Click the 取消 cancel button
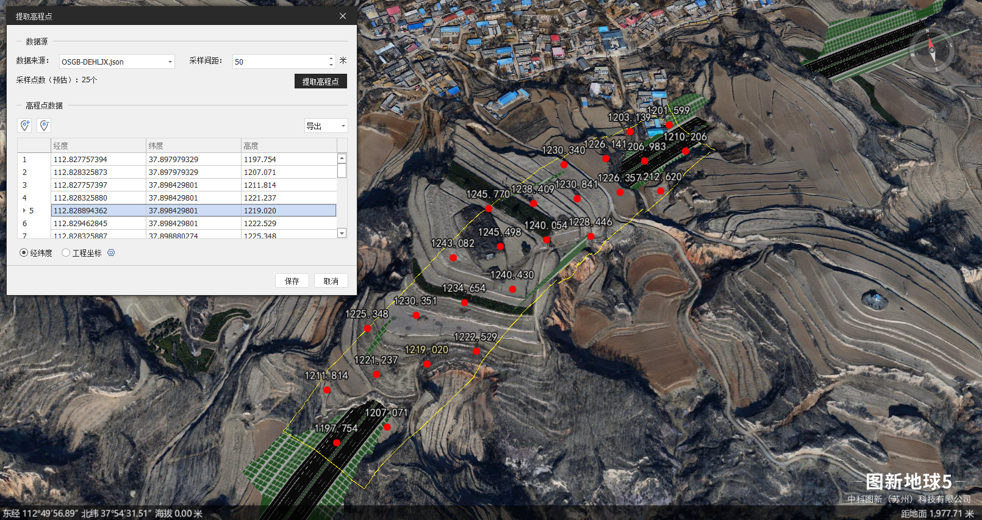This screenshot has width=982, height=520. (x=331, y=281)
